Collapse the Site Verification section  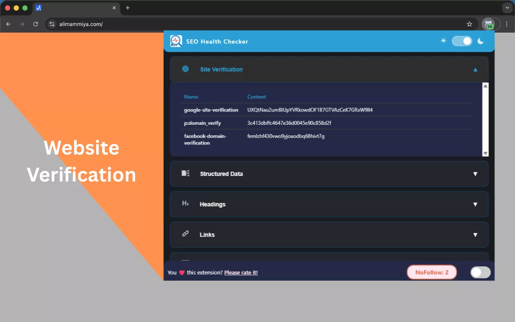pos(475,69)
